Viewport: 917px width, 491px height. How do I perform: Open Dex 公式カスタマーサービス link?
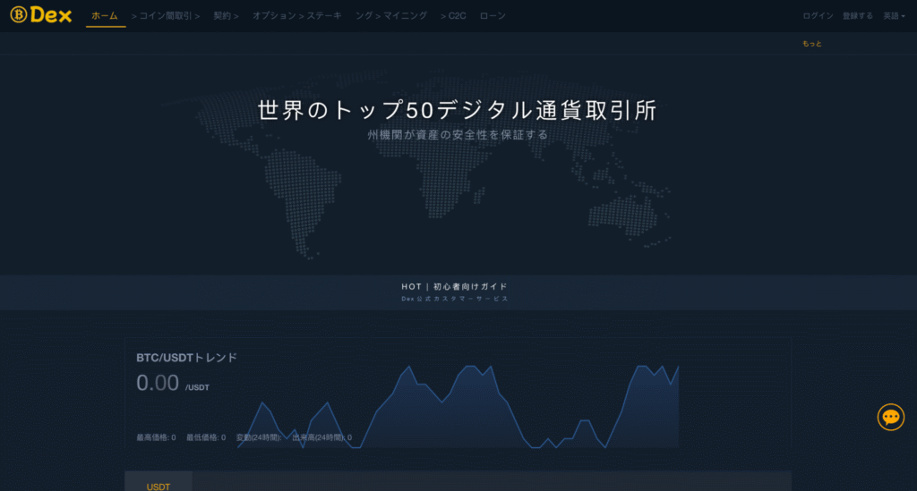(x=454, y=299)
